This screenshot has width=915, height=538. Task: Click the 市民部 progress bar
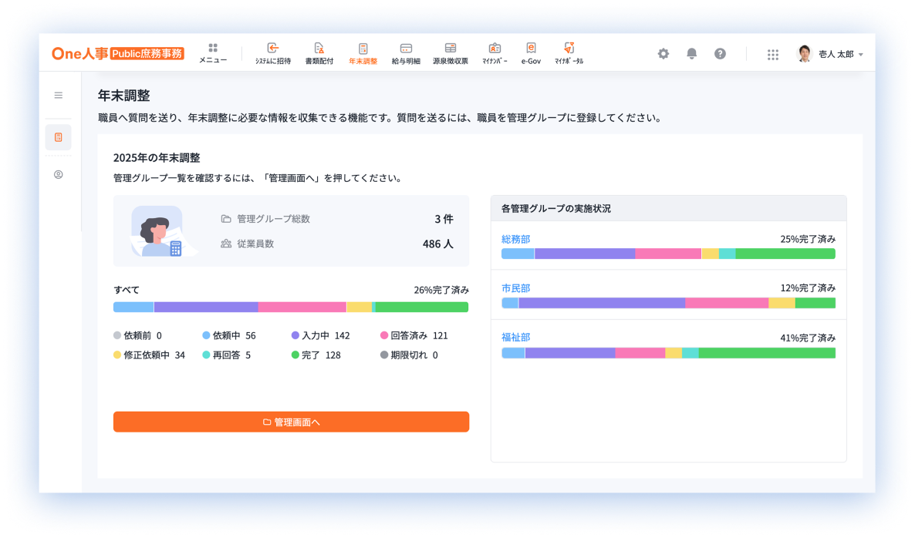tap(668, 303)
